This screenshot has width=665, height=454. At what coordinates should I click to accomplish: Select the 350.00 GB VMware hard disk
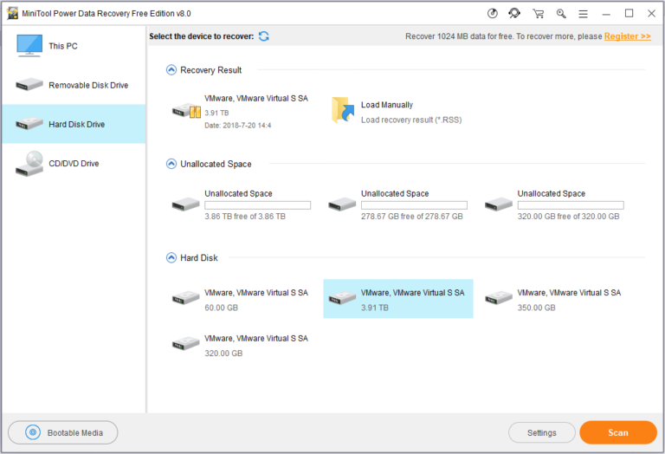pyautogui.click(x=554, y=299)
